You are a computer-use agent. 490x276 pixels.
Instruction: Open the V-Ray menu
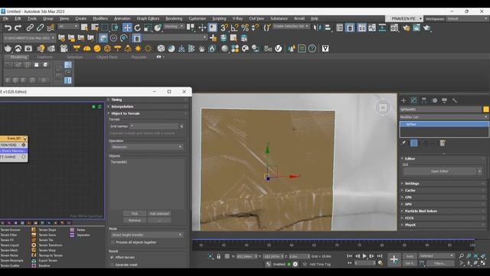(237, 18)
